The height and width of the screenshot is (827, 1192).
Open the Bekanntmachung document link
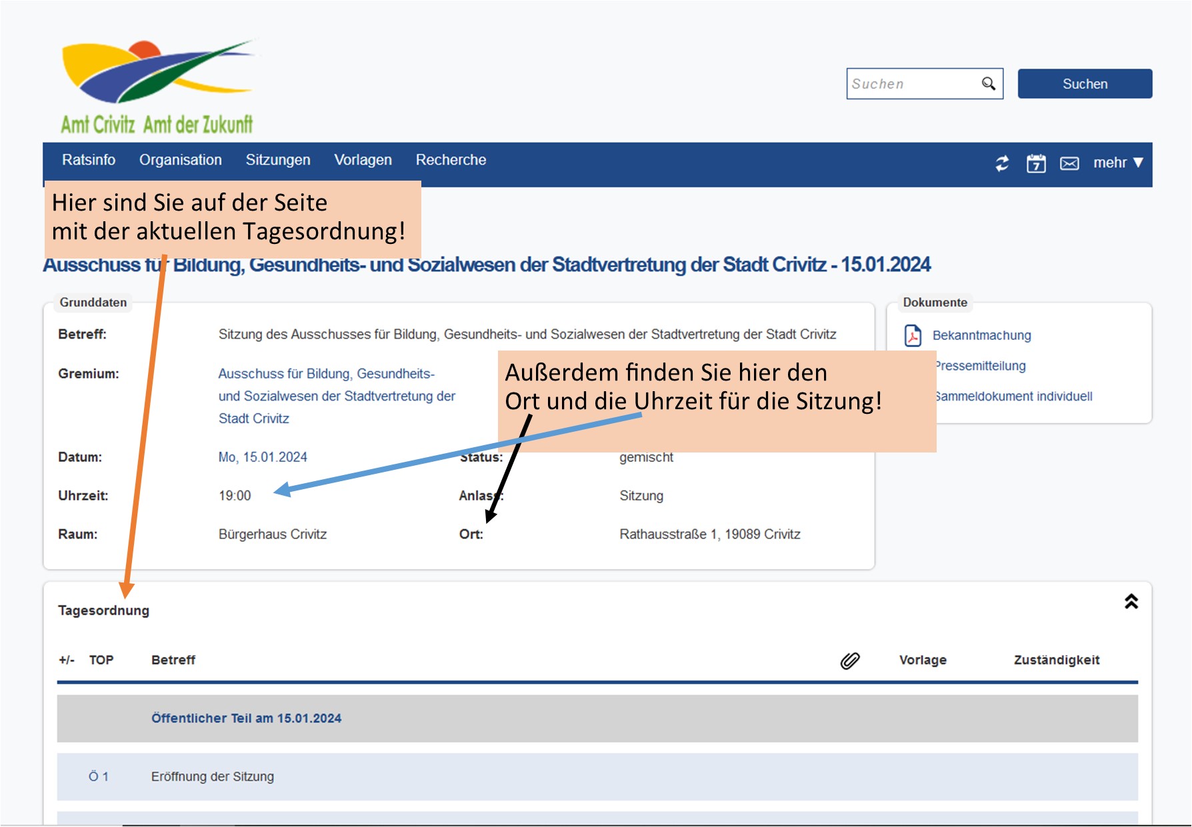pos(981,335)
